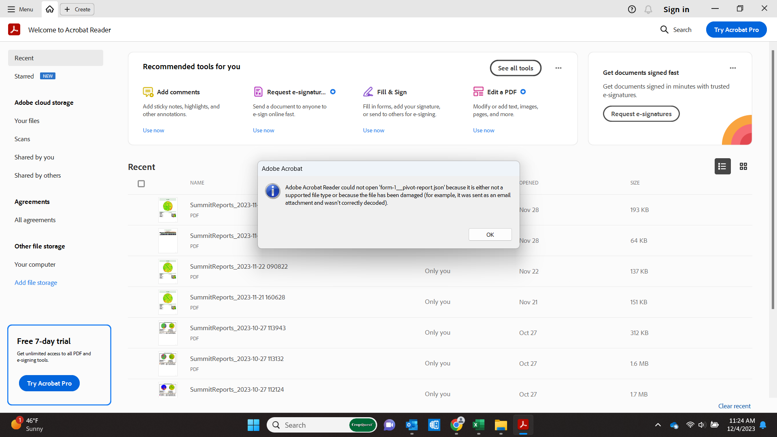
Task: Open the Recommended tools more options ellipsis
Action: pyautogui.click(x=558, y=68)
